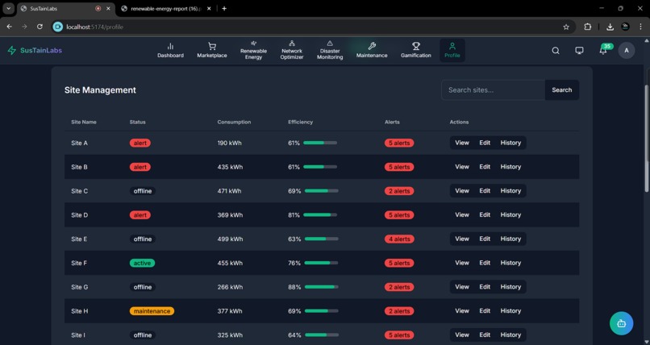Click the Efficiency column header
The image size is (650, 345).
(x=301, y=123)
